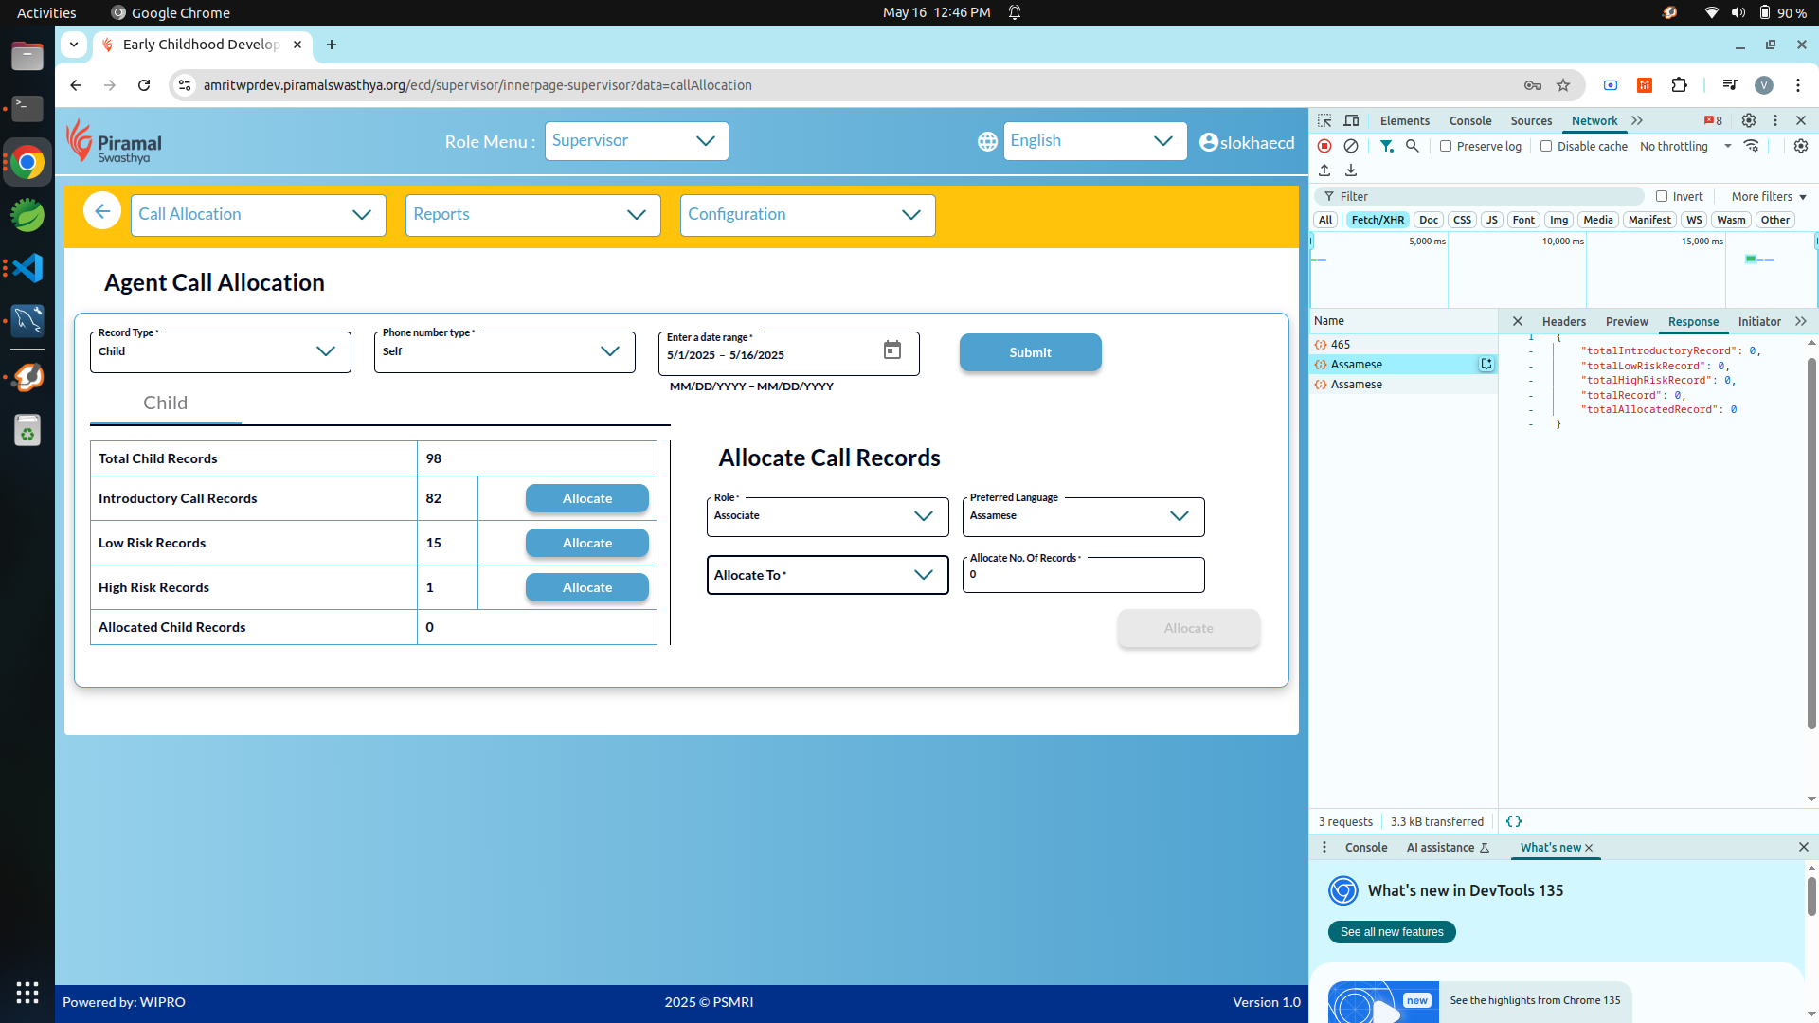Click Allocate for High Risk Records
The image size is (1819, 1023).
587,587
